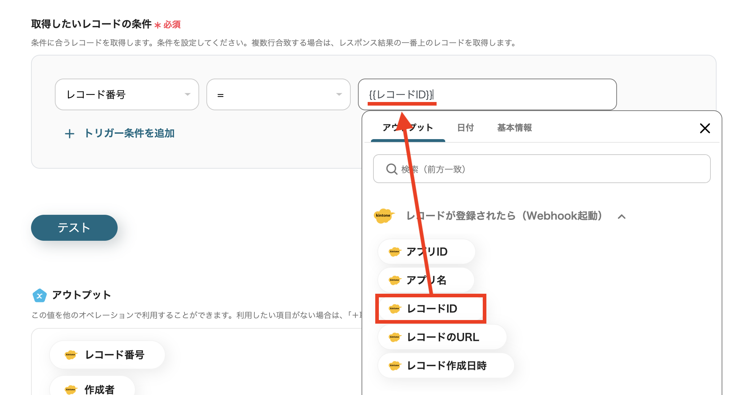Click the kintone icon beside レコードのURL
744x395 pixels.
tap(394, 337)
